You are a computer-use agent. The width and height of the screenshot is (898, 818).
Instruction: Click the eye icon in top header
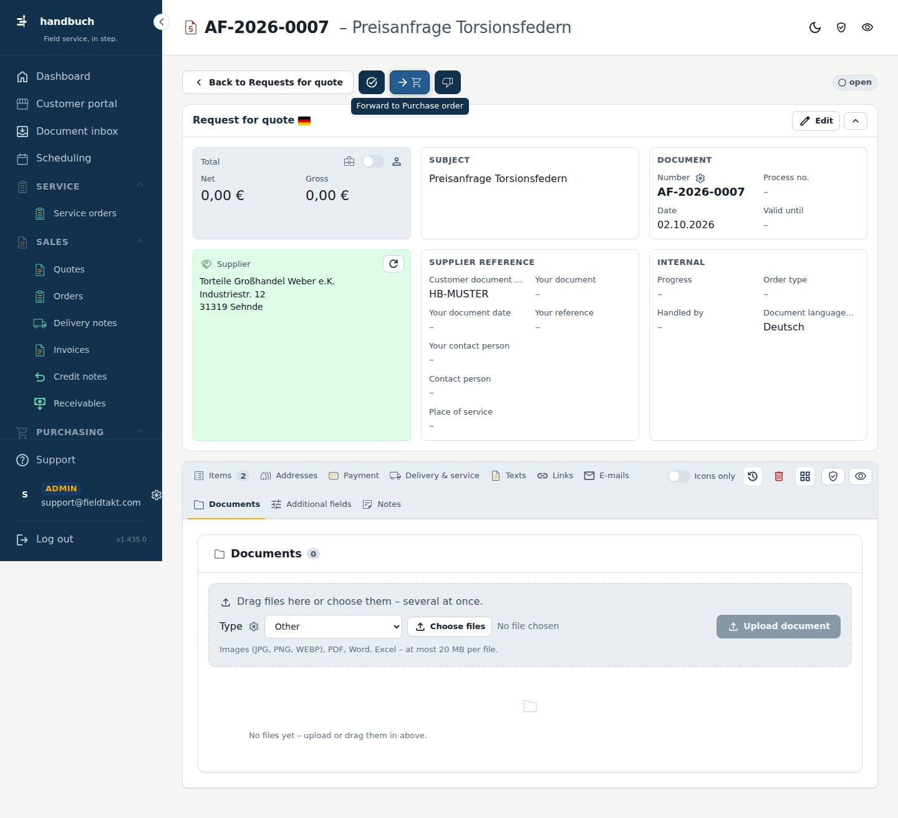pos(867,27)
